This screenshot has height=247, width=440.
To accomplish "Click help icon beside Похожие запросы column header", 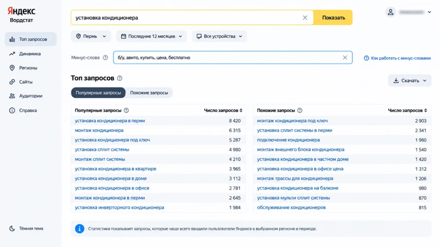I will coord(299,110).
